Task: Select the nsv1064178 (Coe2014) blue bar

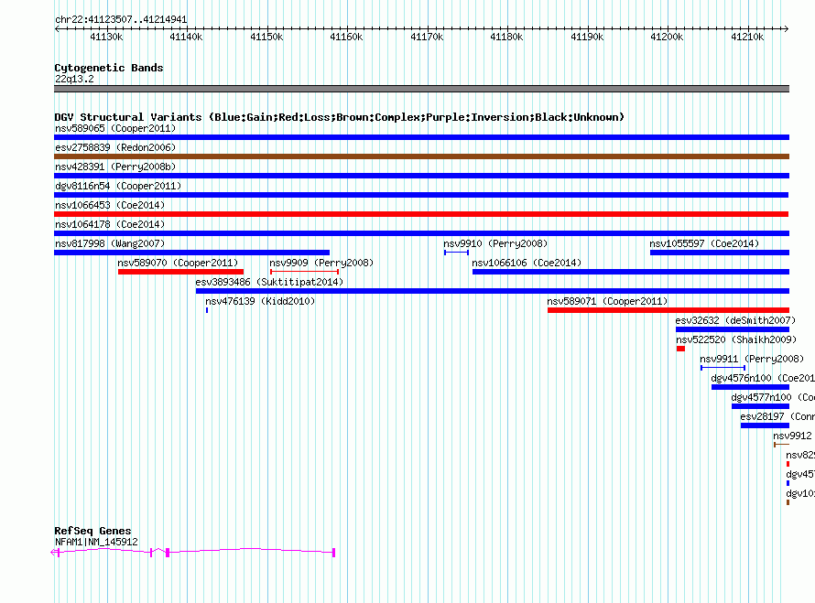Action: [x=421, y=233]
